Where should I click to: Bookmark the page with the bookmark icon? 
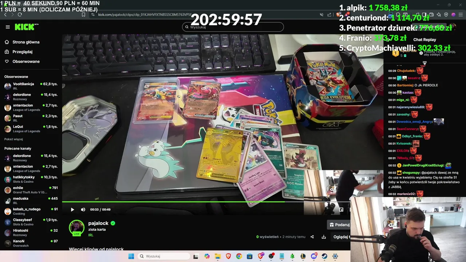(83, 15)
